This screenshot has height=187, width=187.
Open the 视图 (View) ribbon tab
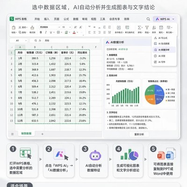pos(93,19)
